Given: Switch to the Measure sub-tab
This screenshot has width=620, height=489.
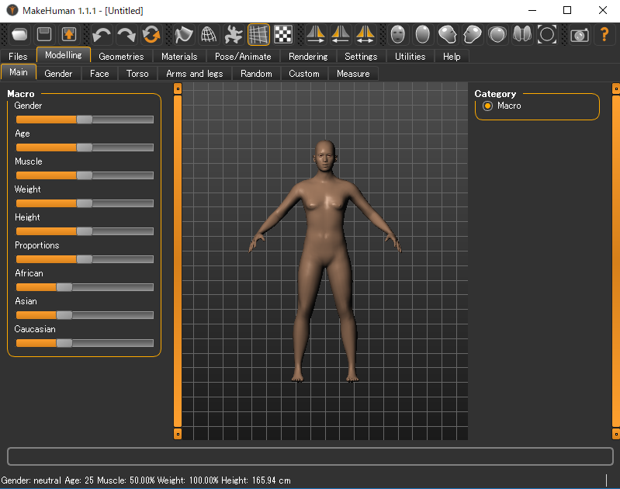Looking at the screenshot, I should tap(353, 74).
